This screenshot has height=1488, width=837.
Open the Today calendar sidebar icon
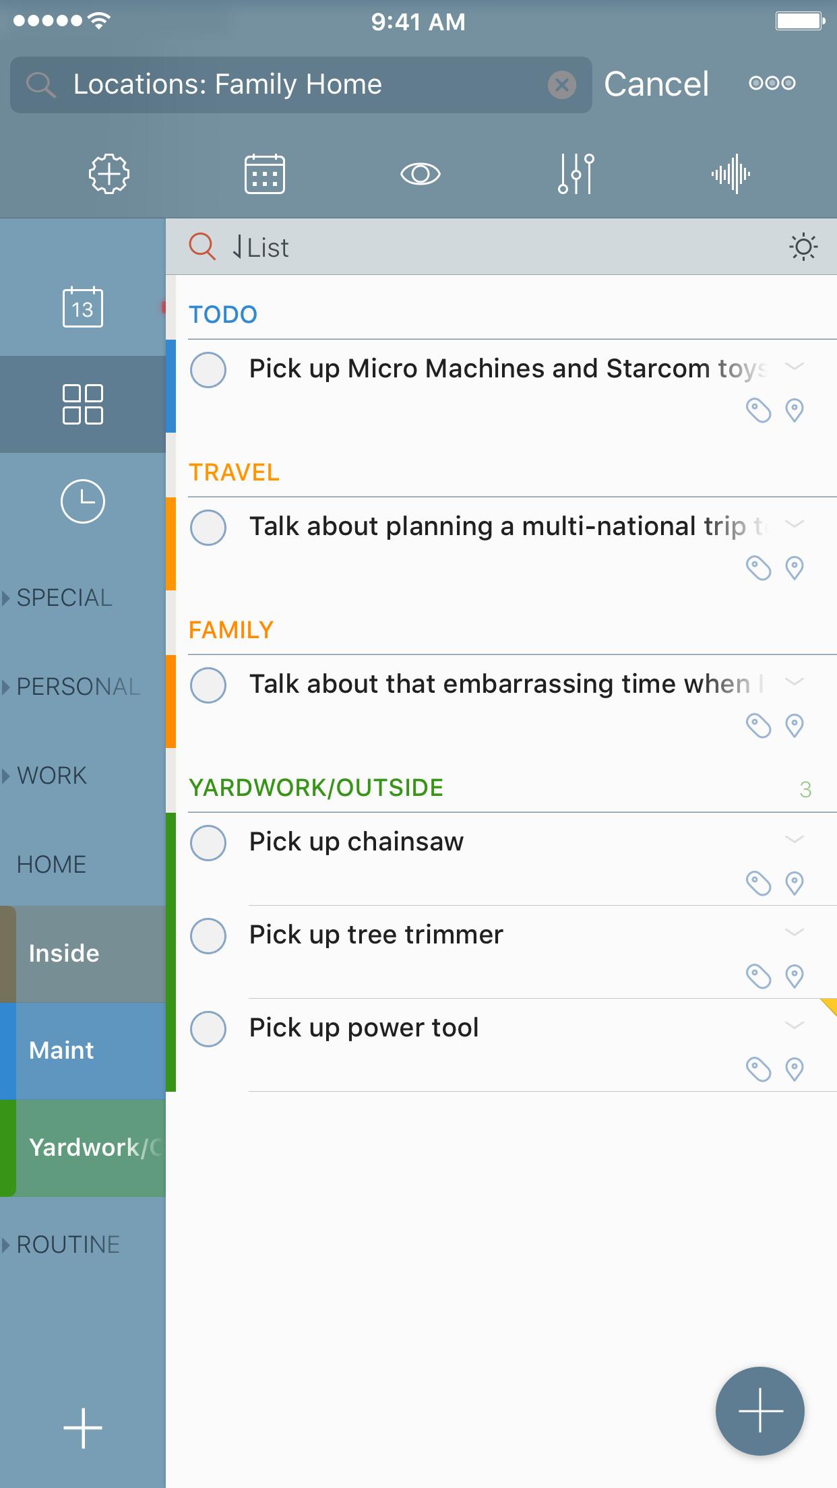point(82,307)
